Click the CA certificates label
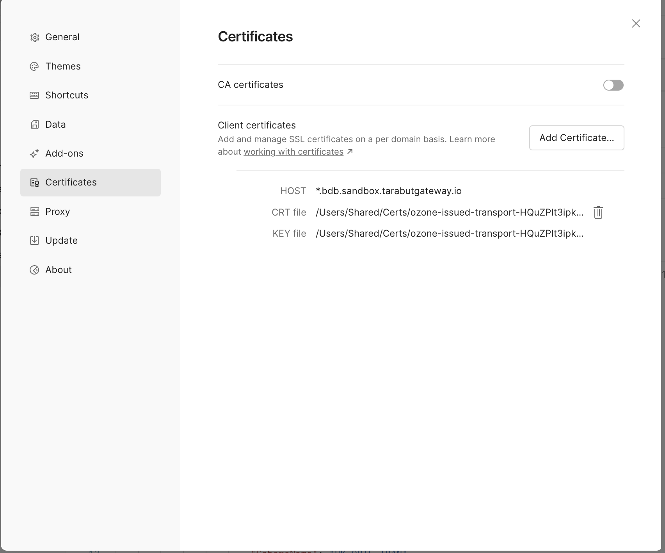665x553 pixels. click(251, 85)
